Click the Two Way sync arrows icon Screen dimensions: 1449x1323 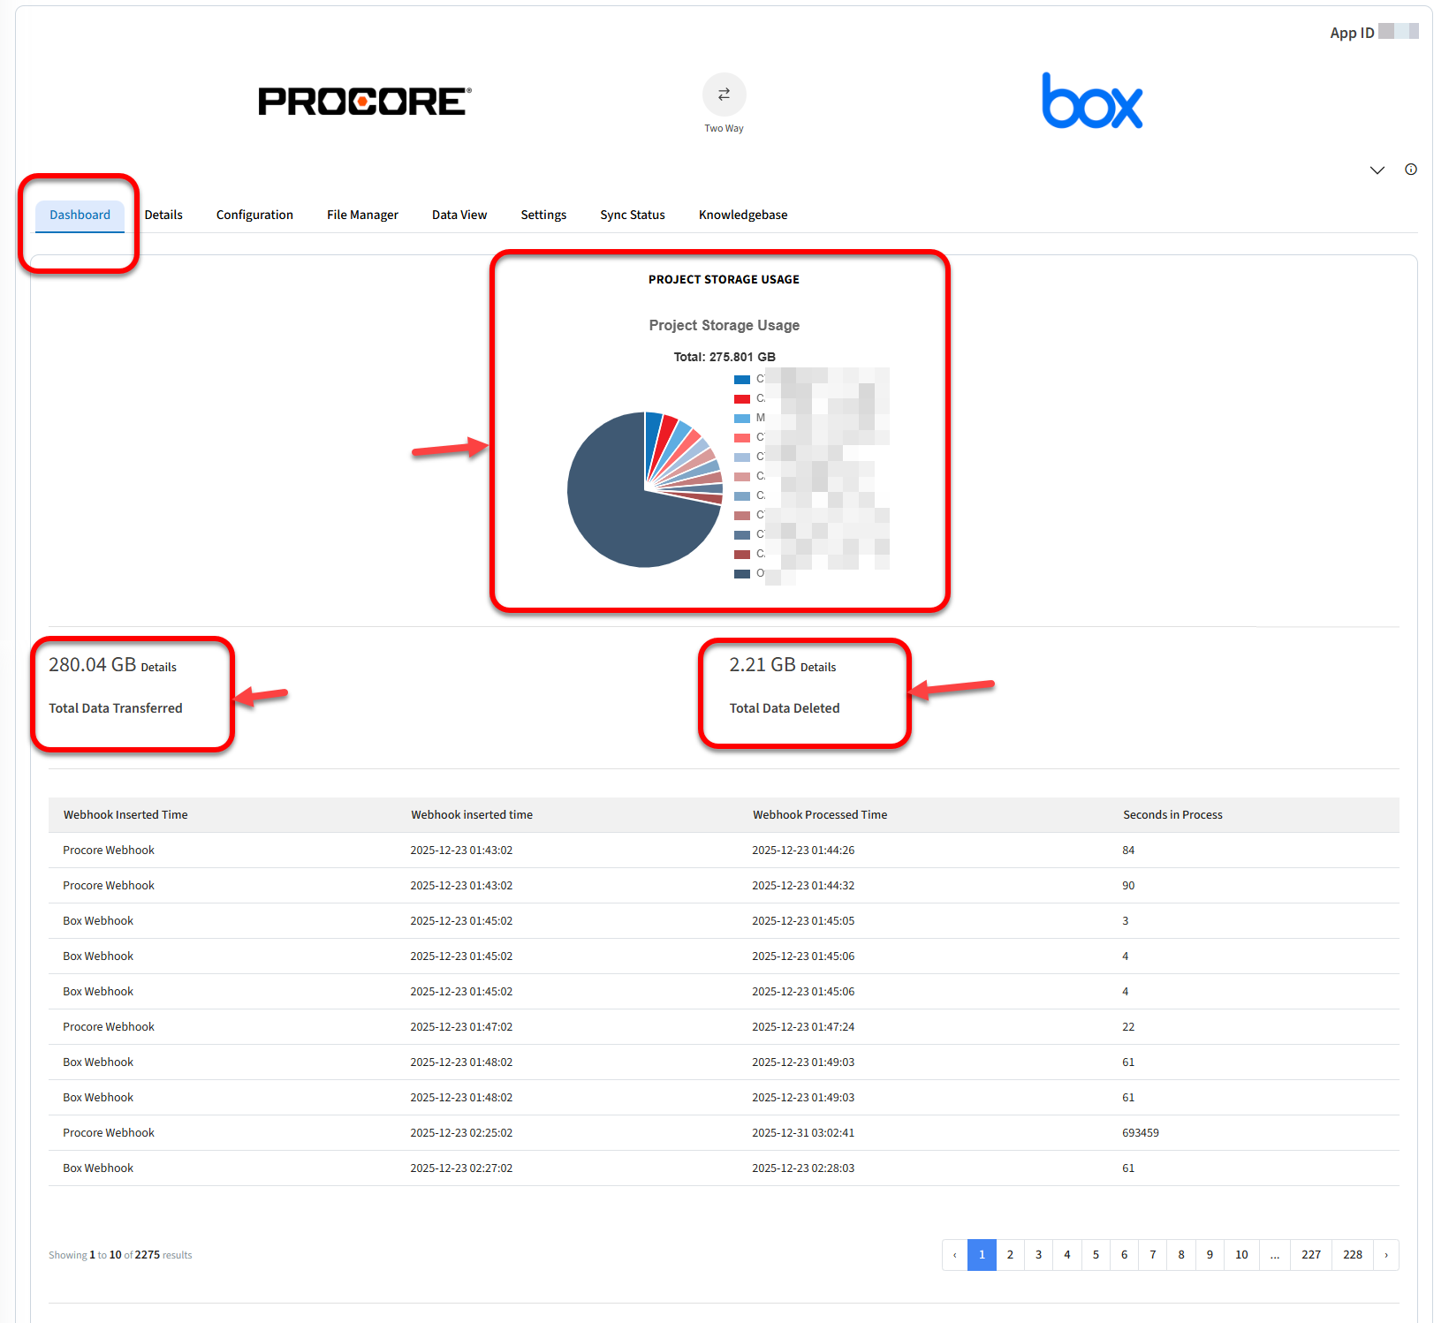pyautogui.click(x=724, y=94)
